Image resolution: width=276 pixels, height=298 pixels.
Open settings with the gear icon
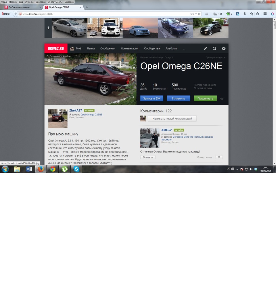[224, 48]
